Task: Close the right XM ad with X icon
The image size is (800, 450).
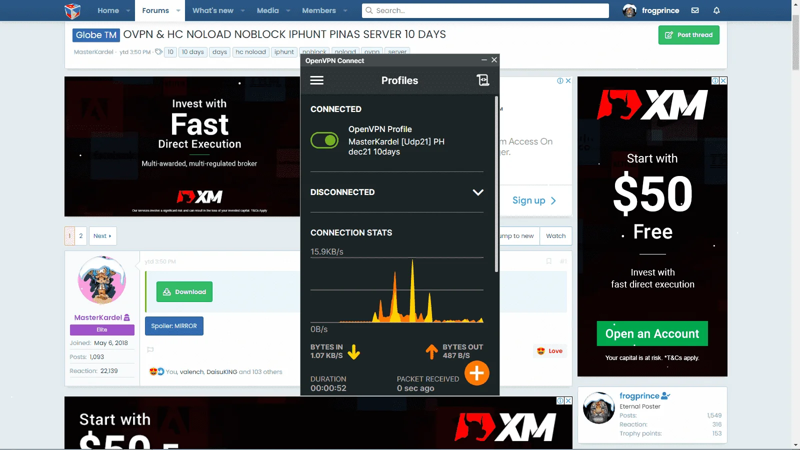Action: pyautogui.click(x=723, y=80)
